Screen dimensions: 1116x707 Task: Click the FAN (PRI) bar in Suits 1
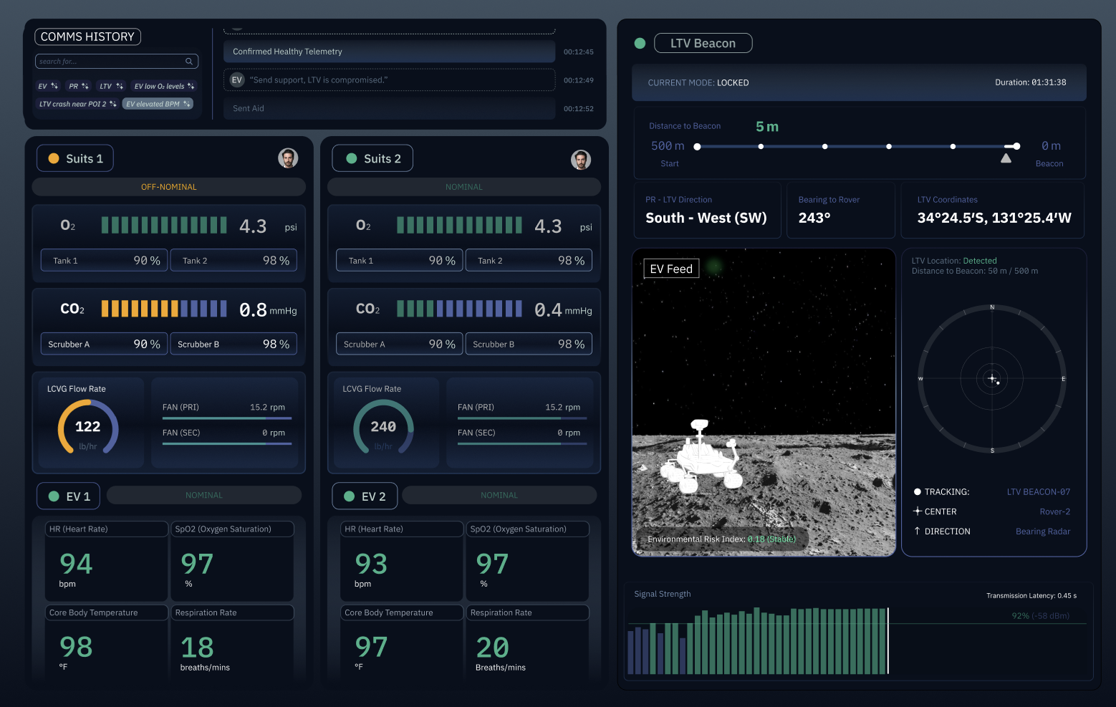point(226,418)
